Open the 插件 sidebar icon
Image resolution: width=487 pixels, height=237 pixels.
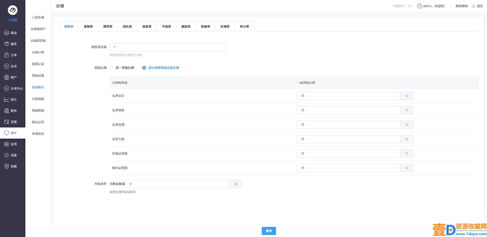[x=7, y=133]
